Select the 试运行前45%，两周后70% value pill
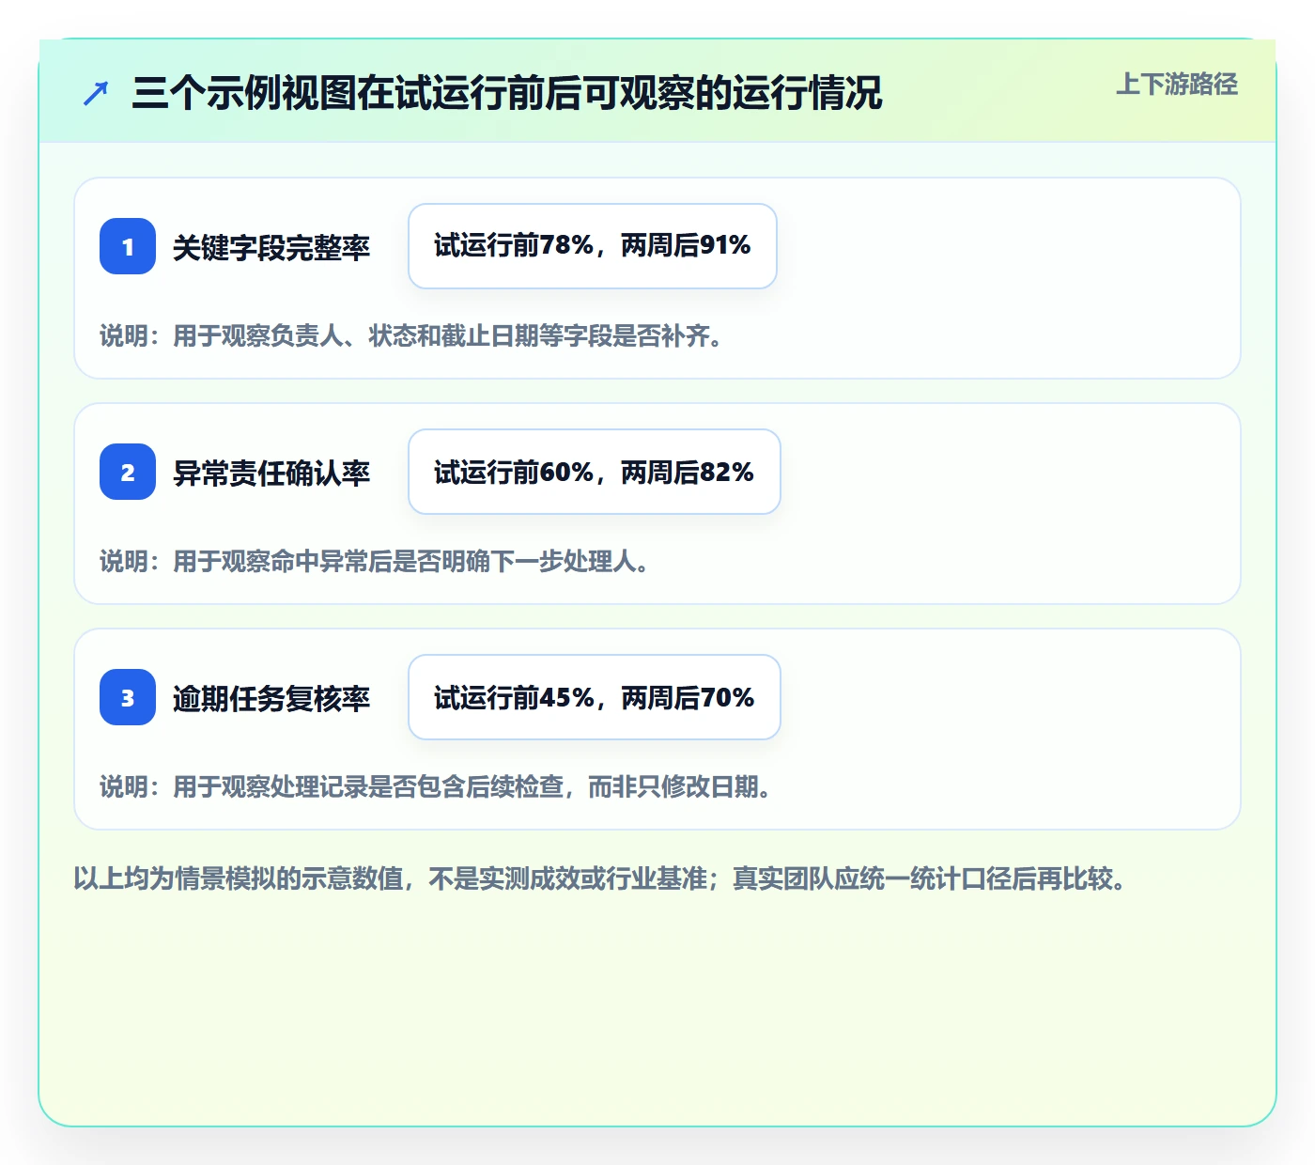The width and height of the screenshot is (1315, 1165). click(595, 697)
